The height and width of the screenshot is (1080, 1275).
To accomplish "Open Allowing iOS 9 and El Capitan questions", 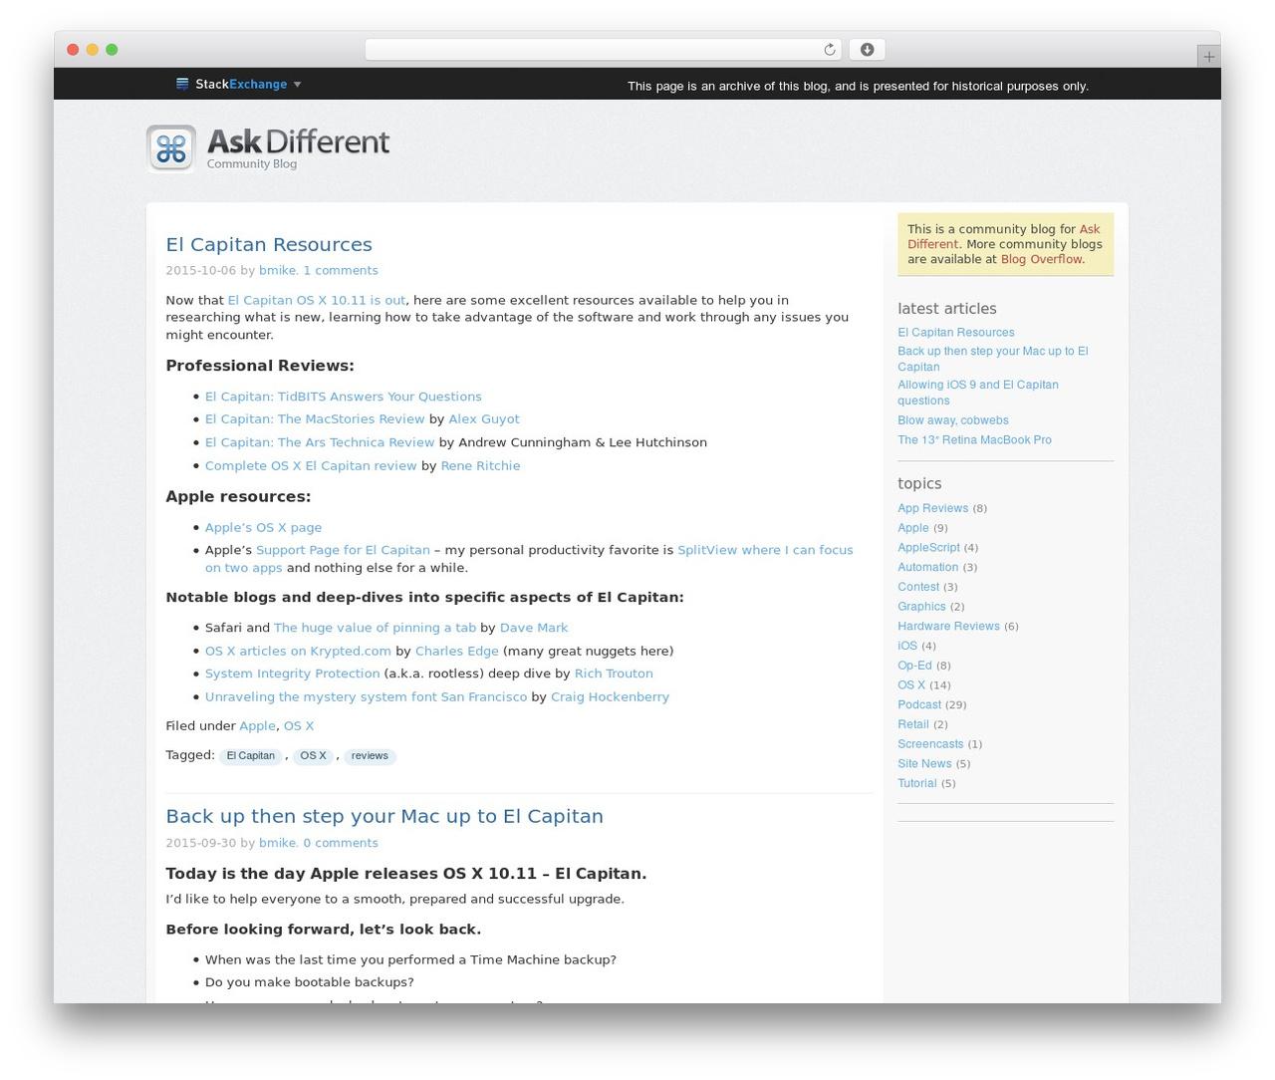I will coord(978,393).
